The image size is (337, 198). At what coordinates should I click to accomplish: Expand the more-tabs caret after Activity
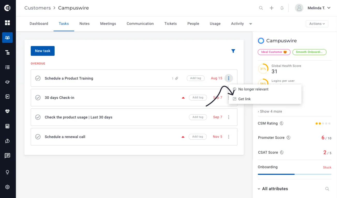tap(250, 24)
